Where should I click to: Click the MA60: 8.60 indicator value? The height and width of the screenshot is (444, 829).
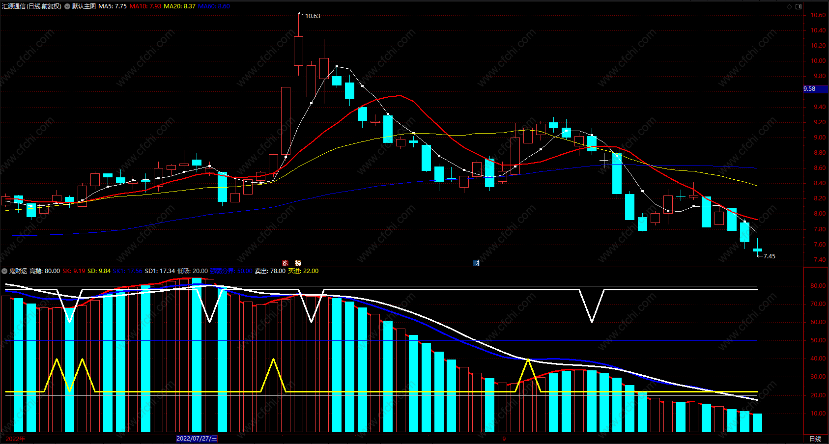coord(214,6)
